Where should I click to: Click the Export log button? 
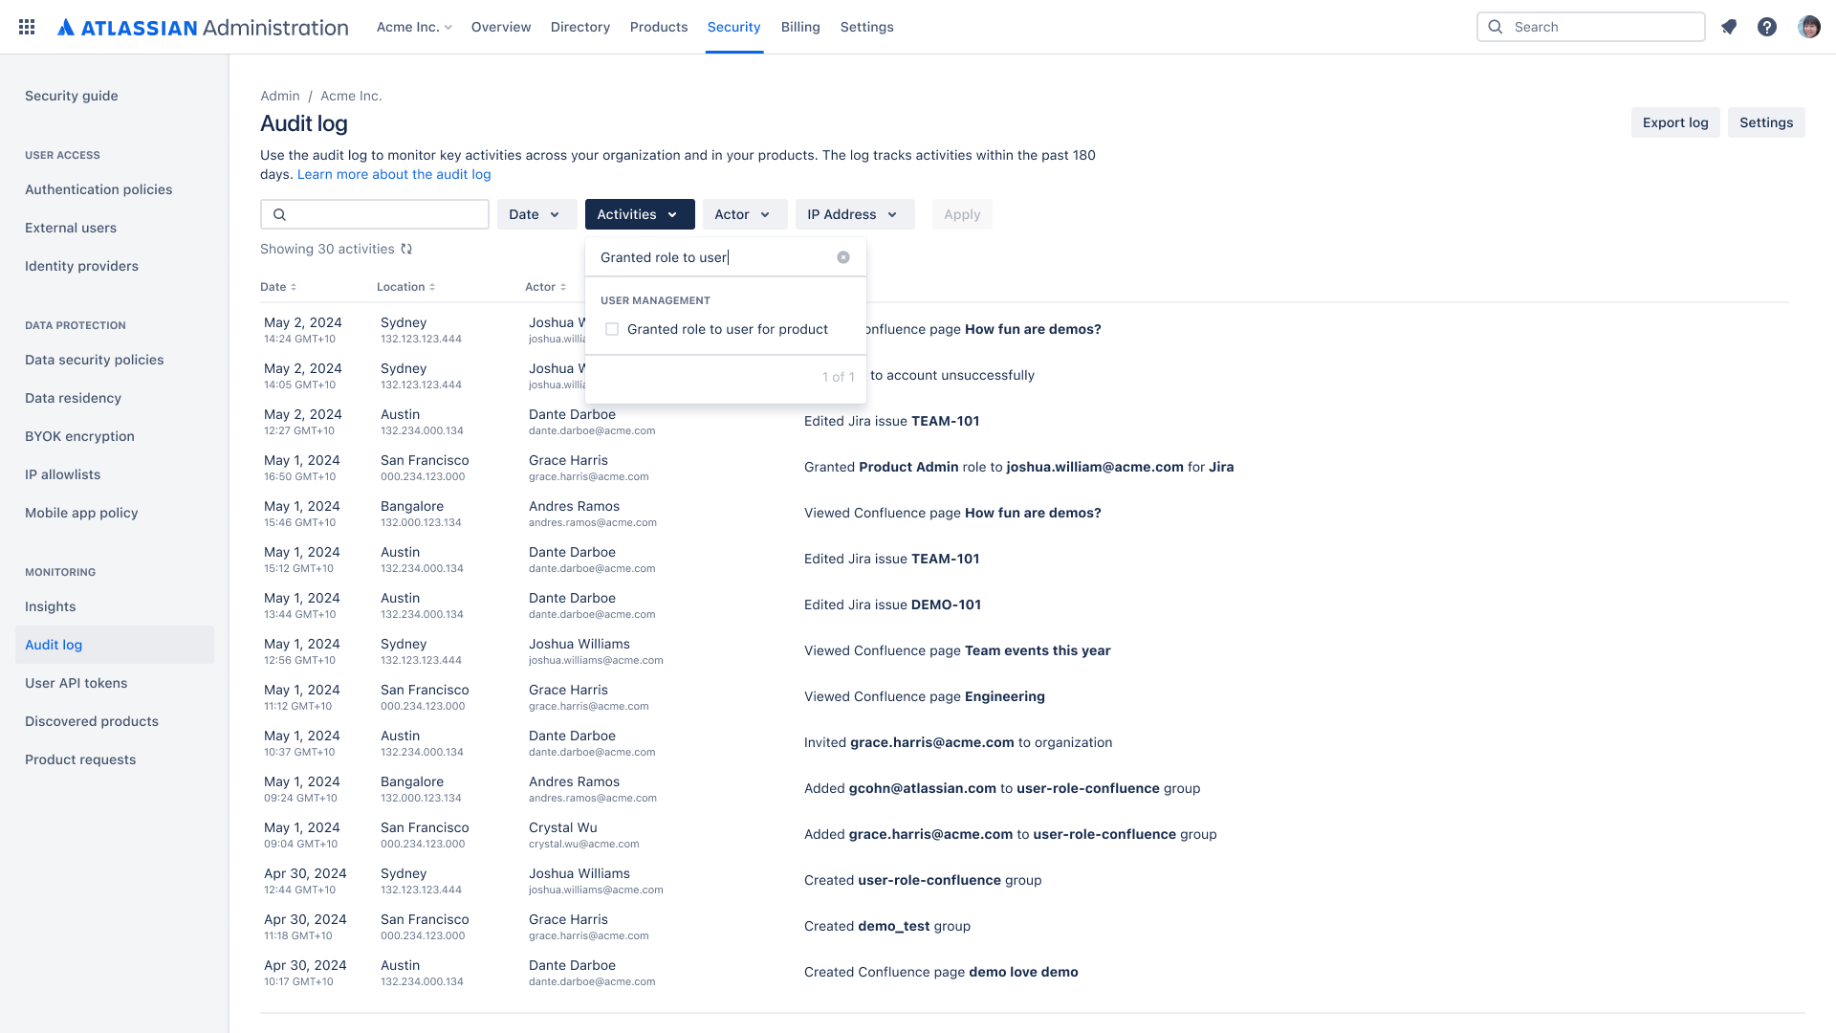[x=1674, y=122]
